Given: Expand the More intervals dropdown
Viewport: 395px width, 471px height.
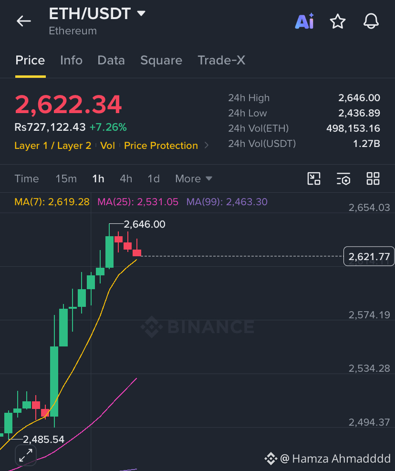Looking at the screenshot, I should (x=194, y=179).
